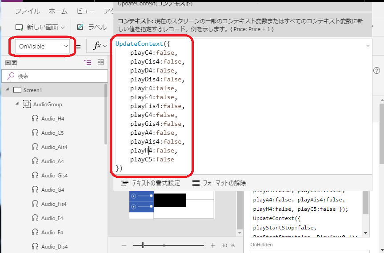Switch to thumbnail grid view icon
Image resolution: width=384 pixels, height=253 pixels.
coord(100,62)
